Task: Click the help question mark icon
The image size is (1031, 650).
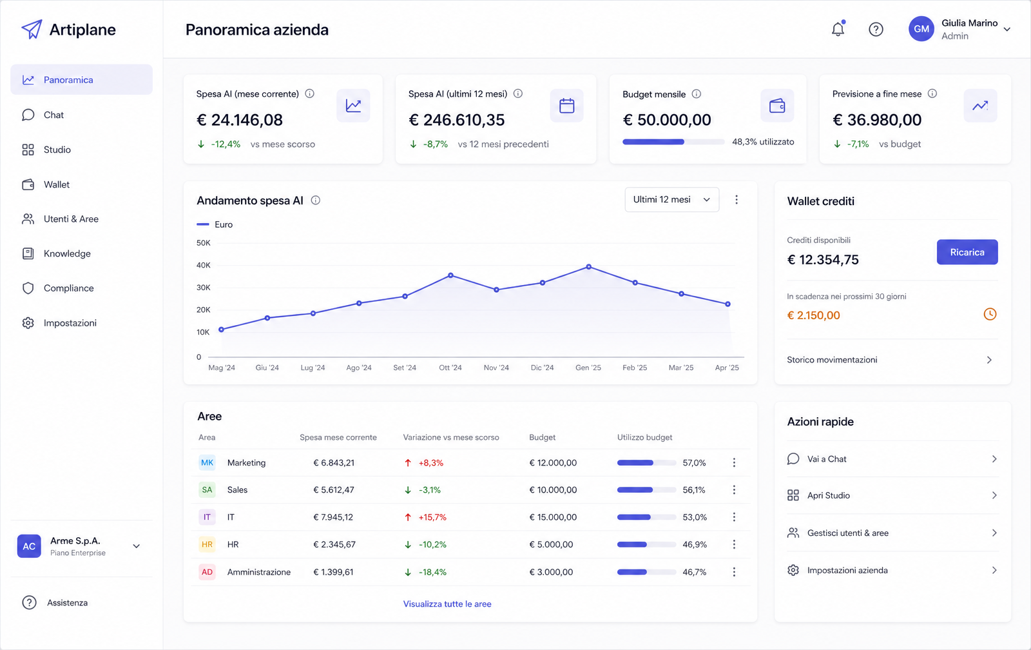Action: tap(876, 29)
